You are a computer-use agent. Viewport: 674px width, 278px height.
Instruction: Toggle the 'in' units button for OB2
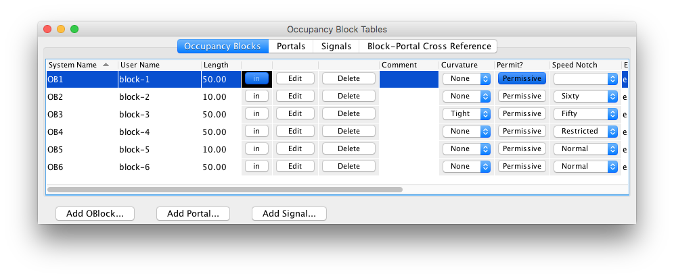256,96
